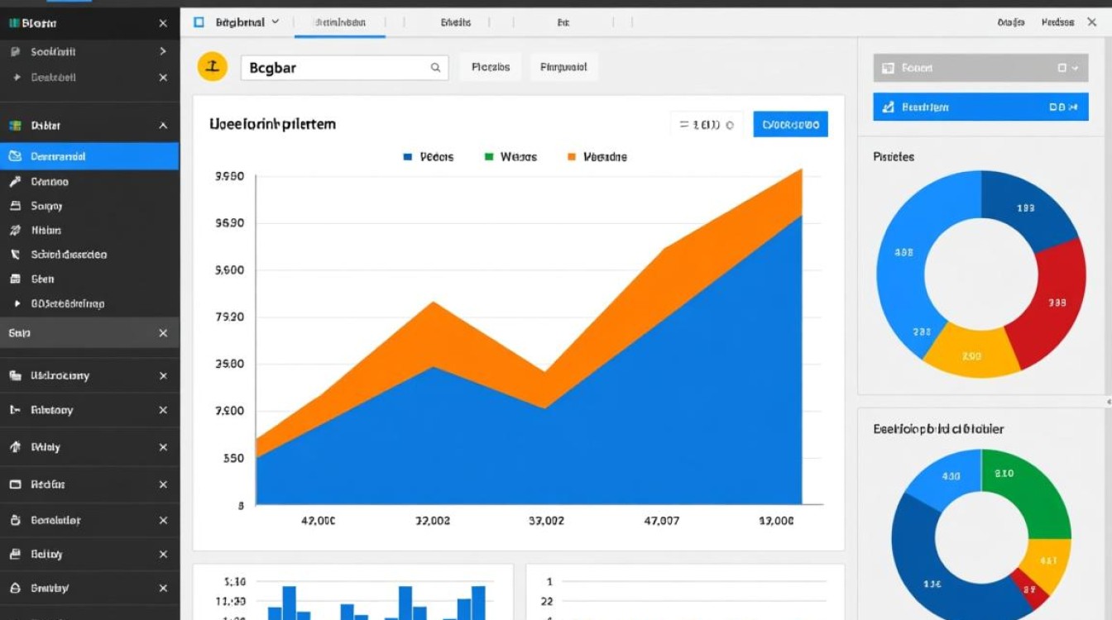Open the dropdown arrow next to Bdgbrnal
1112x620 pixels.
coord(276,22)
